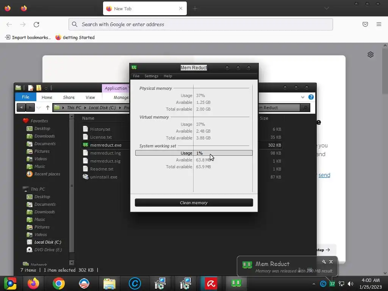Open Getting Started bookmark
Image resolution: width=388 pixels, height=291 pixels.
[x=75, y=38]
